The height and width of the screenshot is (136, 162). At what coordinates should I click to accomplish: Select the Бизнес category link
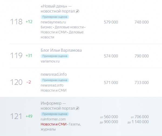coord(46,27)
